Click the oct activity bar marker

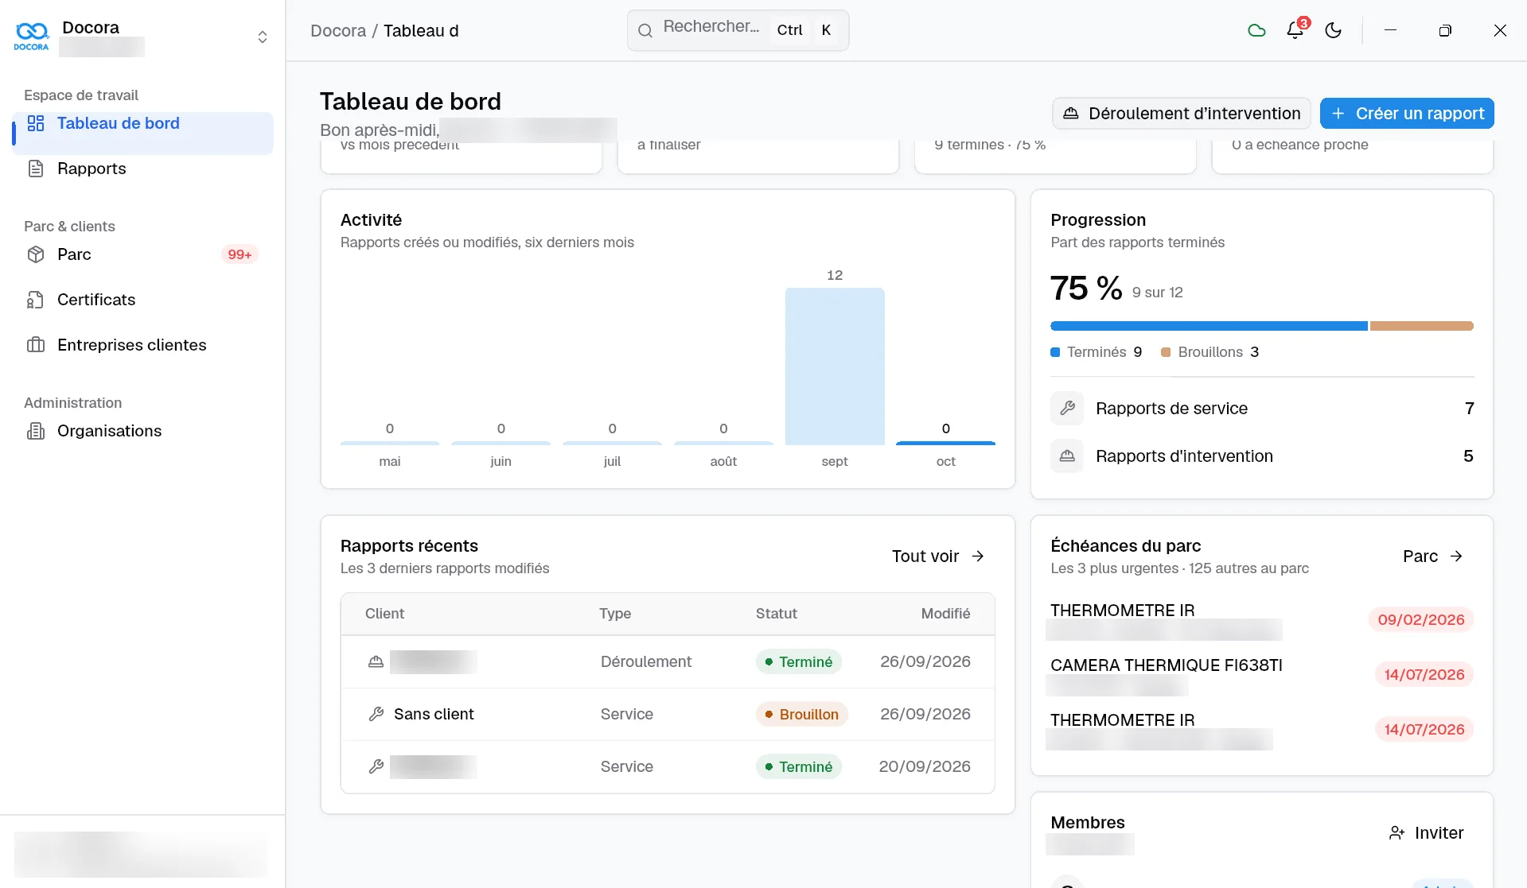pos(945,443)
